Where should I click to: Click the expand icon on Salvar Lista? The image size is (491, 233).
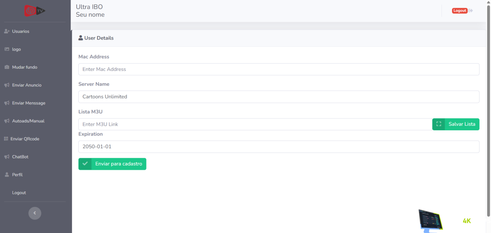coord(439,124)
